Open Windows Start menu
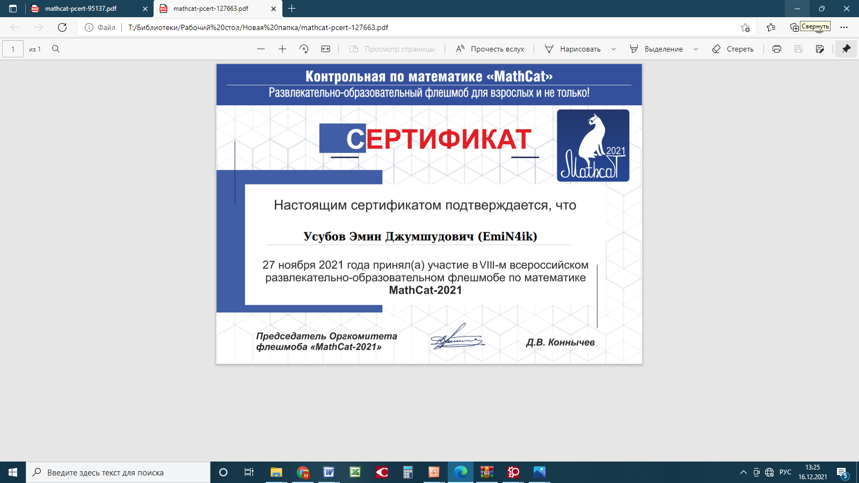This screenshot has height=483, width=859. [x=13, y=472]
